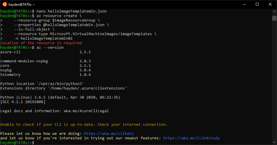Click the vertical scrollbar thumb

pos(274,18)
